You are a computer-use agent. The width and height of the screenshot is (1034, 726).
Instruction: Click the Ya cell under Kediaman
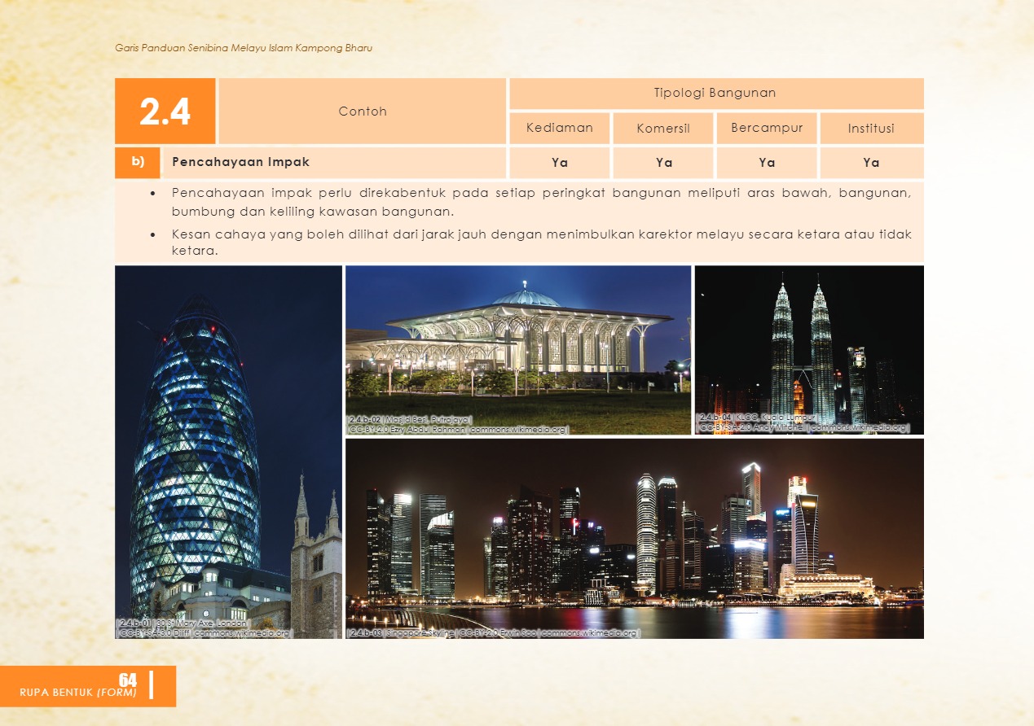(x=559, y=163)
